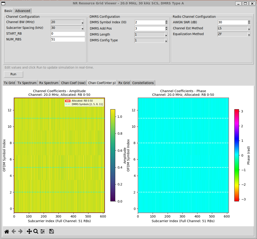The height and width of the screenshot is (239, 257).
Task: Open the Constellations tab
Action: (x=143, y=83)
